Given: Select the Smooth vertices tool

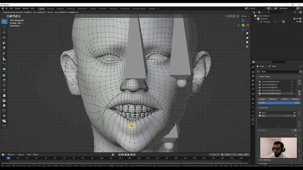Looking at the screenshot, I should pyautogui.click(x=4, y=105).
